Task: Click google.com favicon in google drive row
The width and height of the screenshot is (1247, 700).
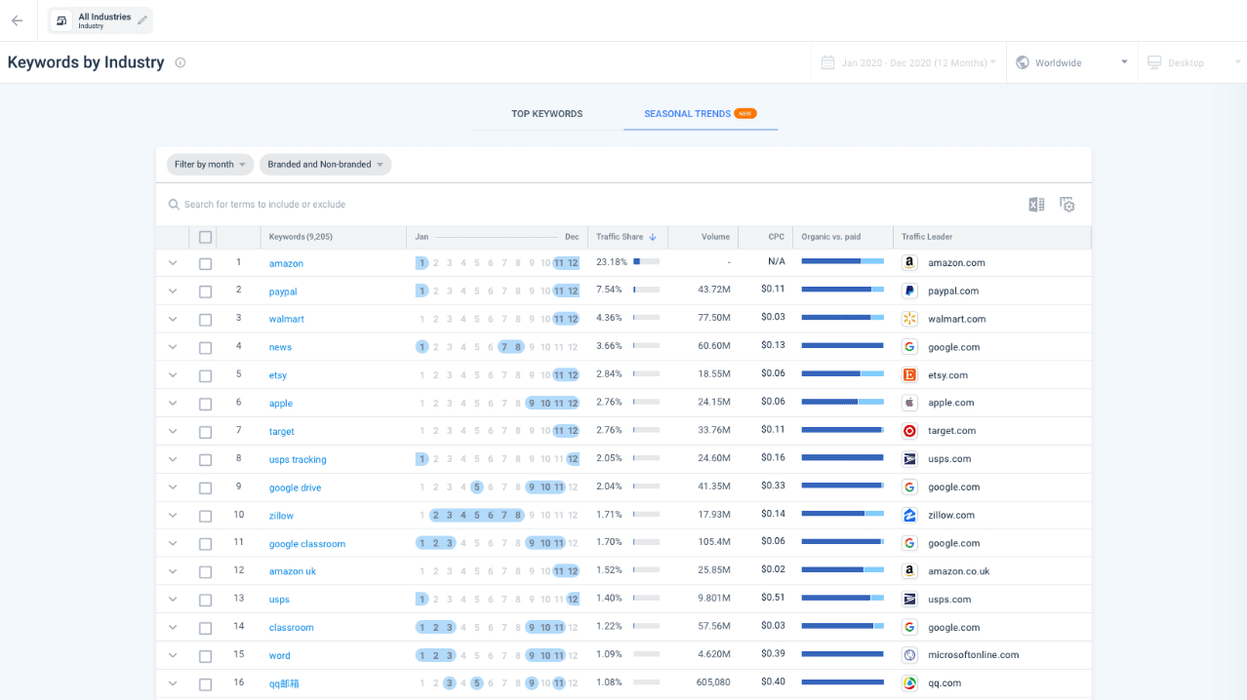Action: click(x=909, y=486)
